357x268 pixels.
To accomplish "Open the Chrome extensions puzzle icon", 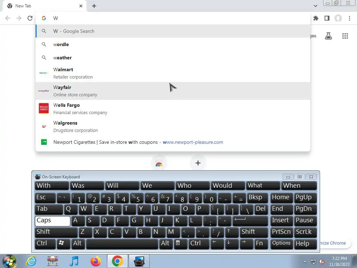I will 316,18.
